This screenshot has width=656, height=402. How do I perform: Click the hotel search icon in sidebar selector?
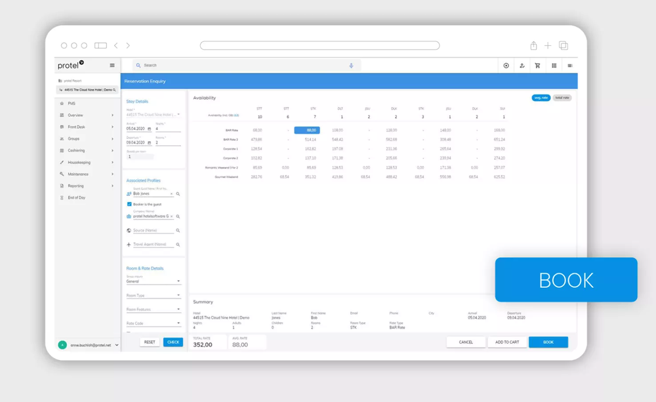tap(114, 90)
